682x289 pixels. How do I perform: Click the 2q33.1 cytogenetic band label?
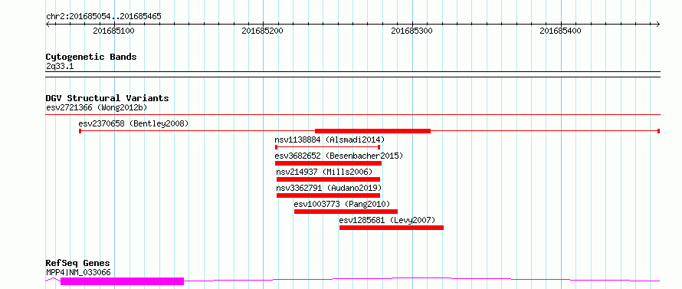(x=60, y=66)
